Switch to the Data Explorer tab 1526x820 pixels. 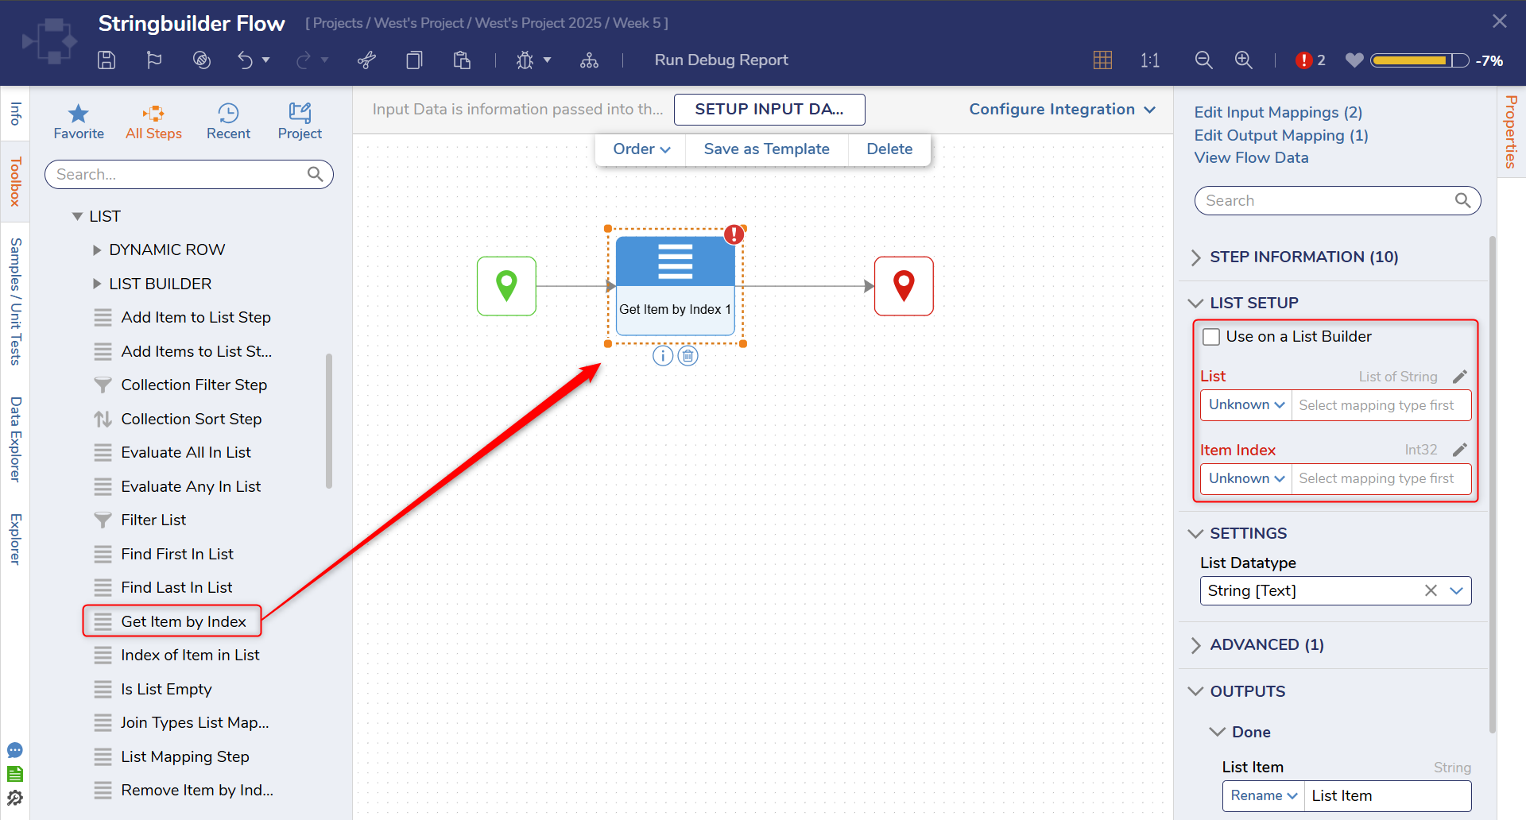tap(15, 439)
